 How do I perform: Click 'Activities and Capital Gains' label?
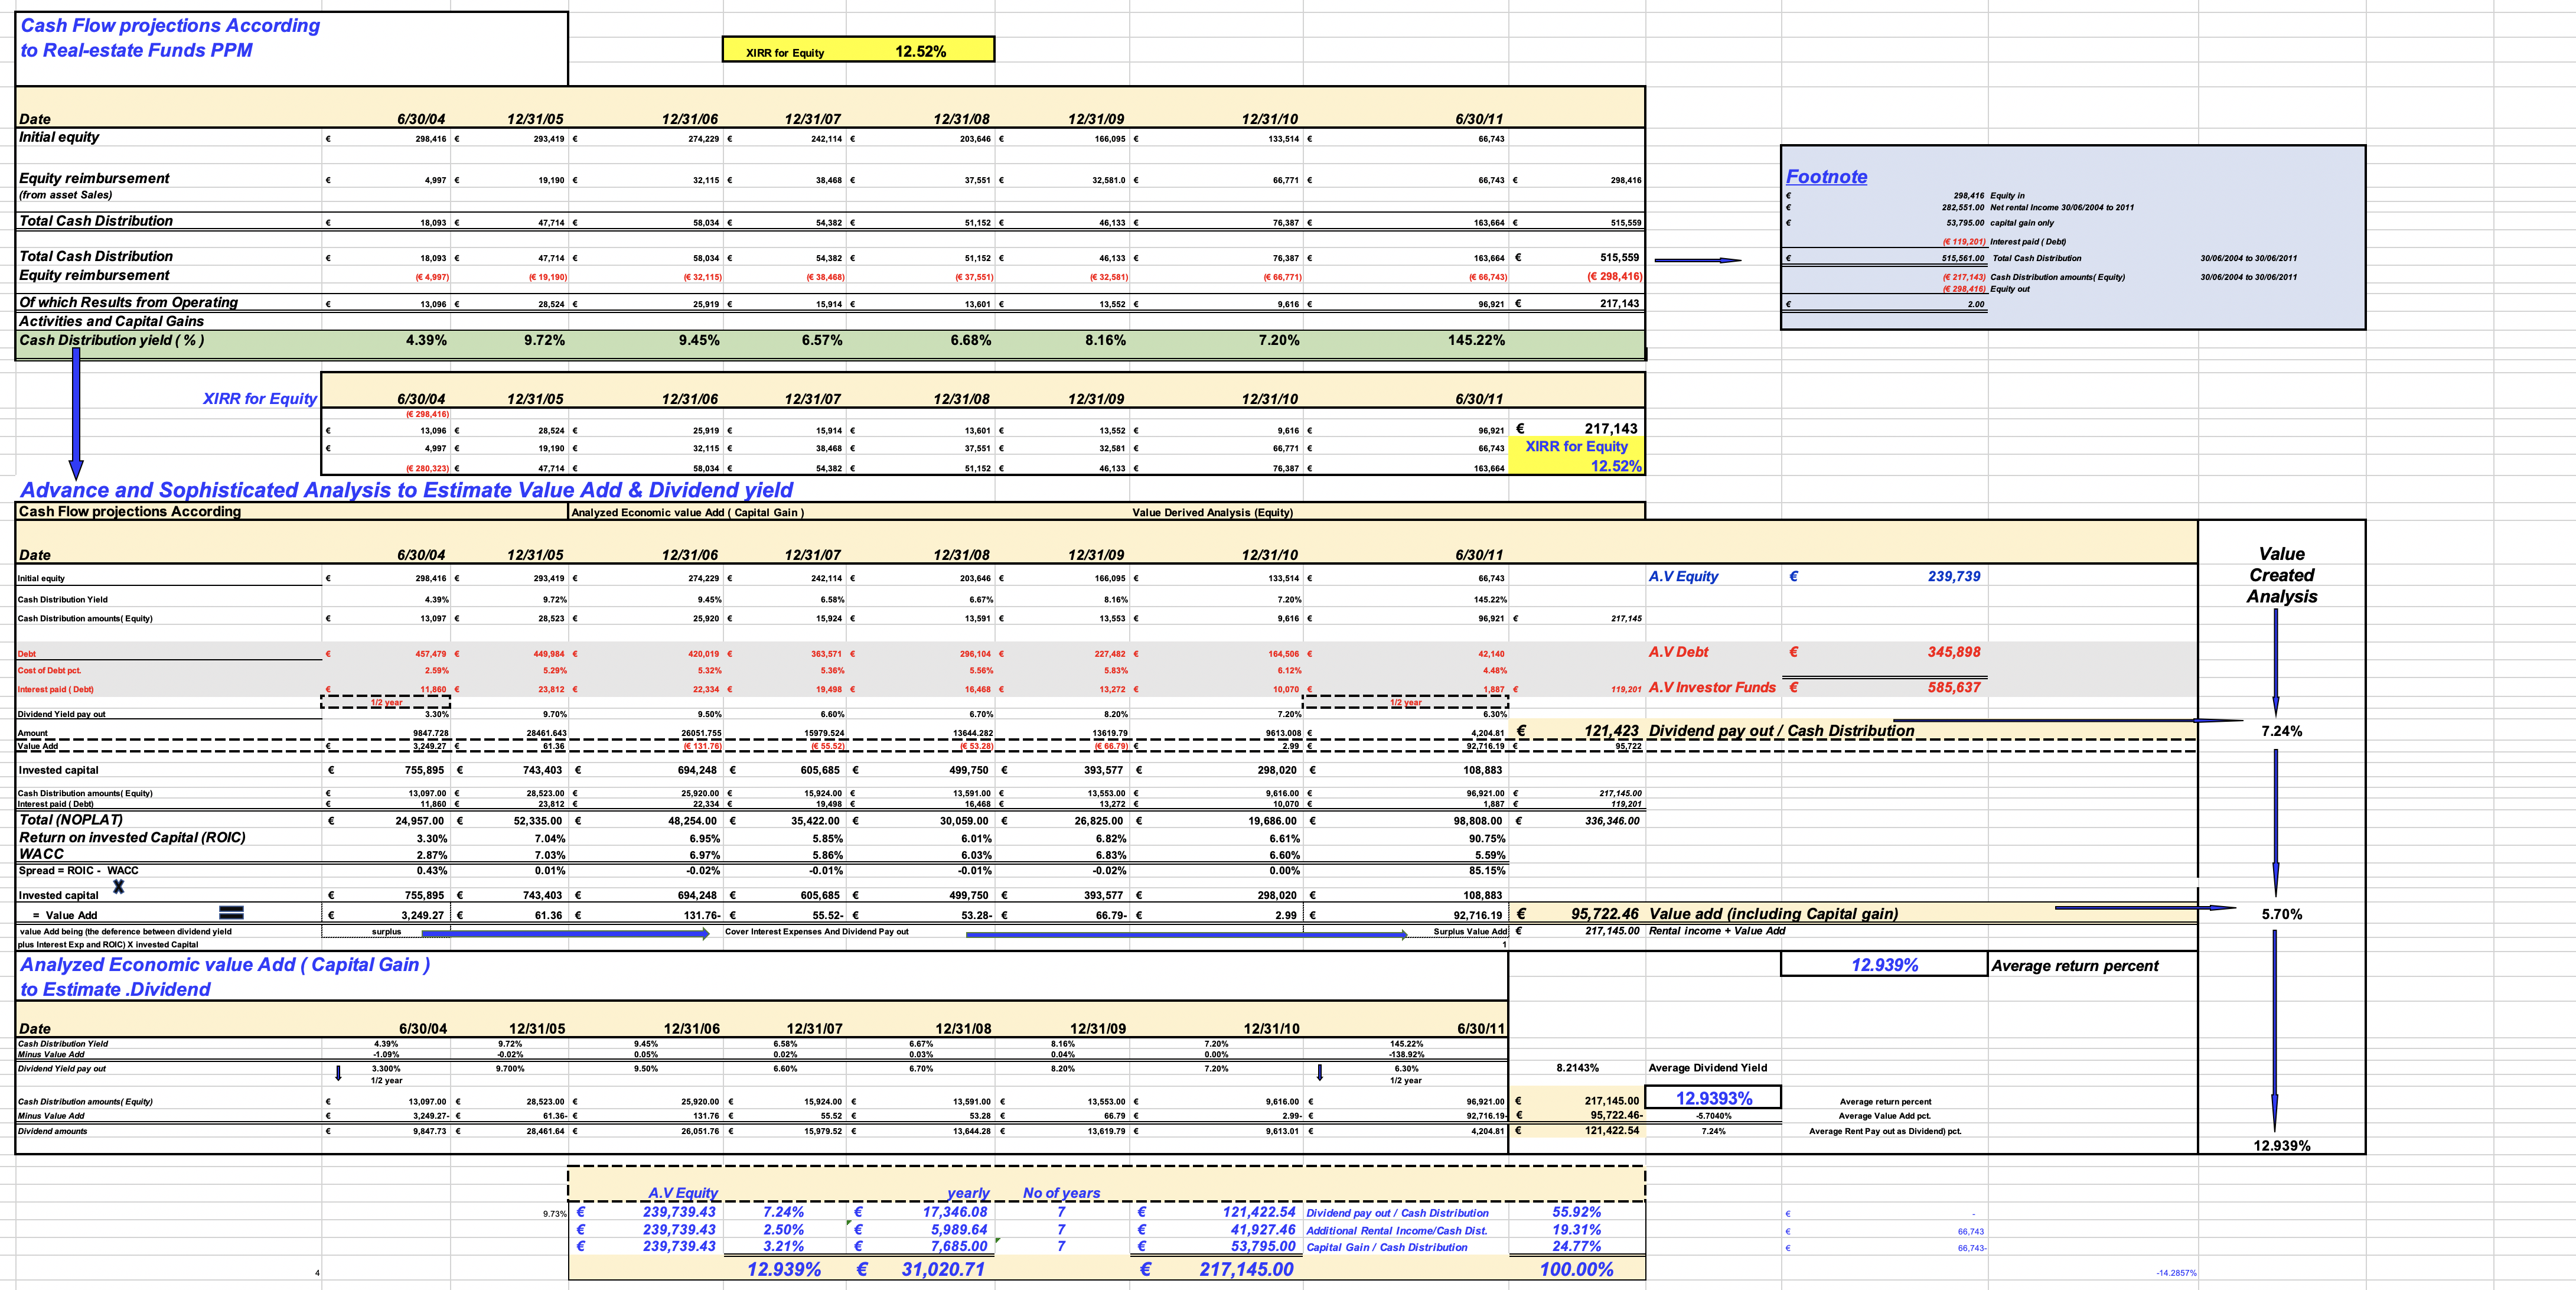(111, 321)
